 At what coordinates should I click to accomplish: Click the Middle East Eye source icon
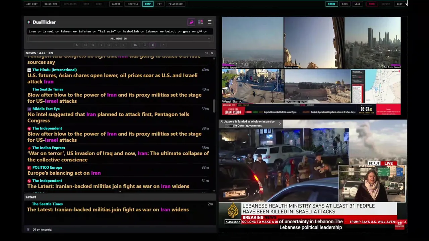click(x=29, y=109)
